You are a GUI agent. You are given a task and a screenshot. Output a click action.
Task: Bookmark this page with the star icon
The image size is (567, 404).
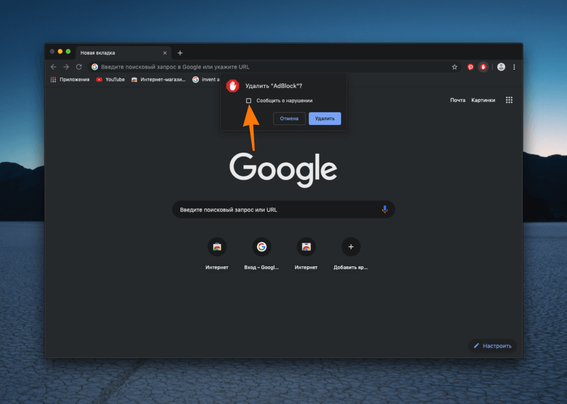455,67
